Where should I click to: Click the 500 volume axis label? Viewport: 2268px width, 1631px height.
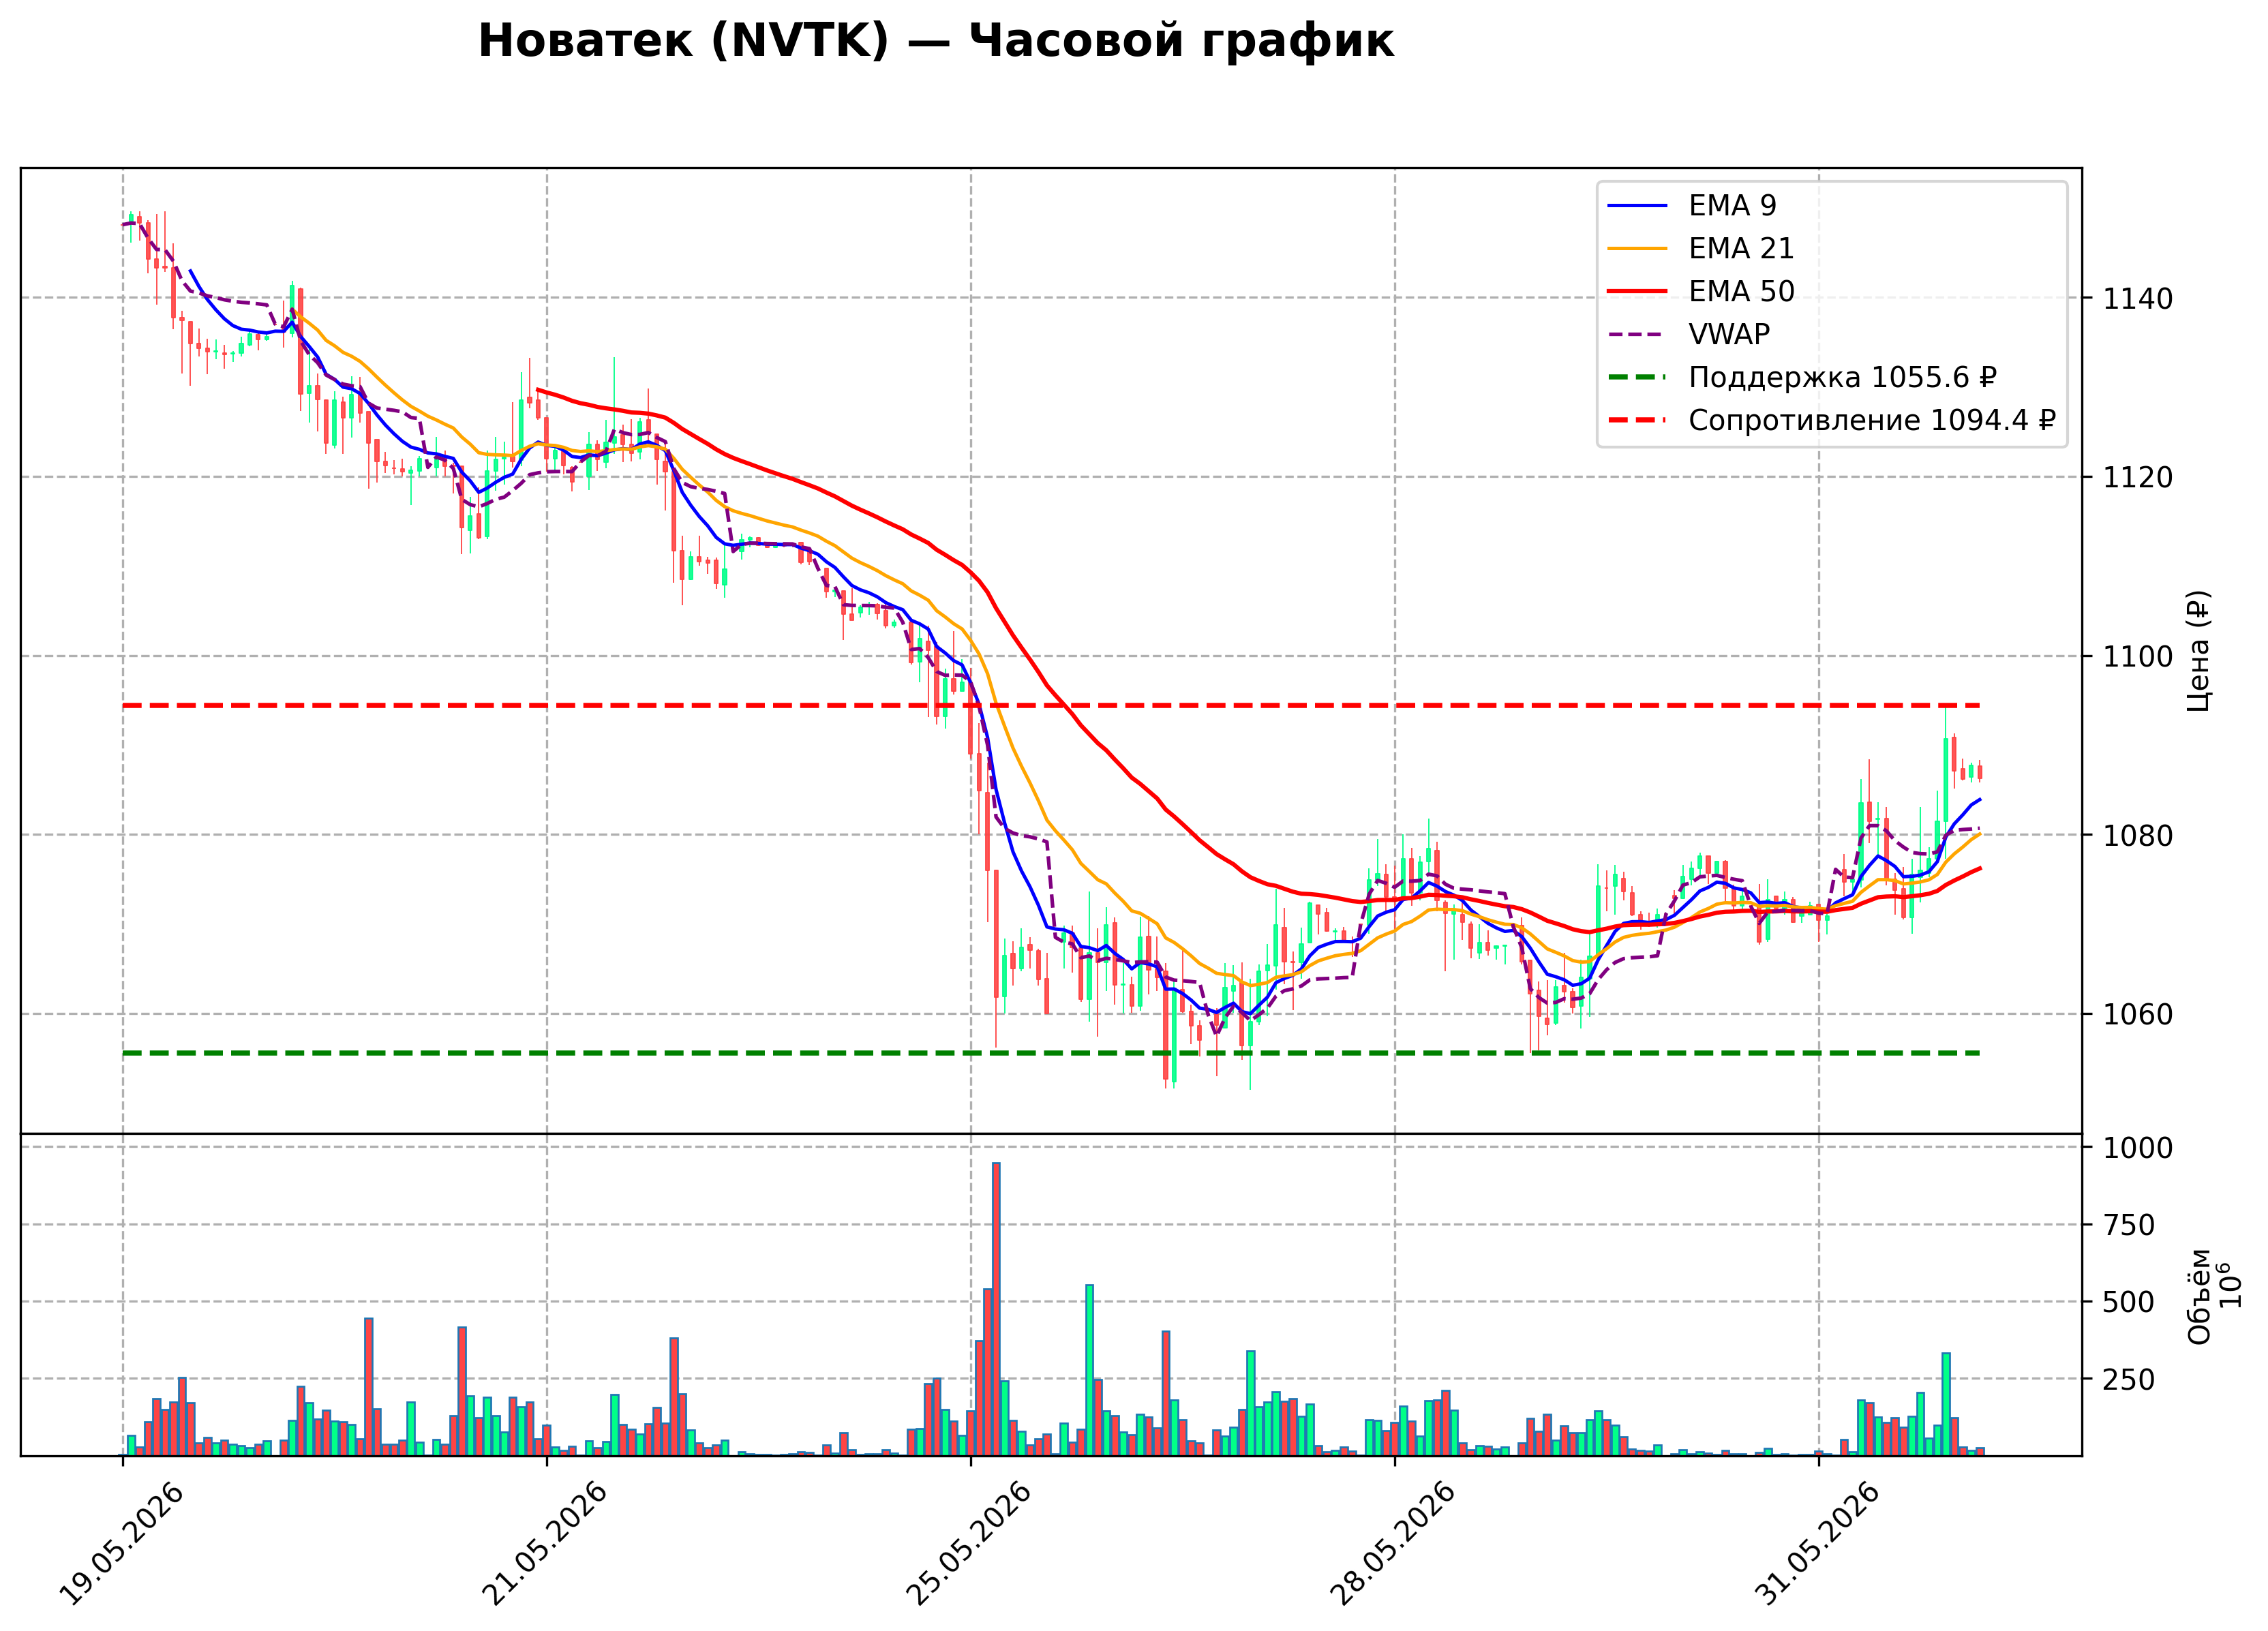(x=2129, y=1302)
